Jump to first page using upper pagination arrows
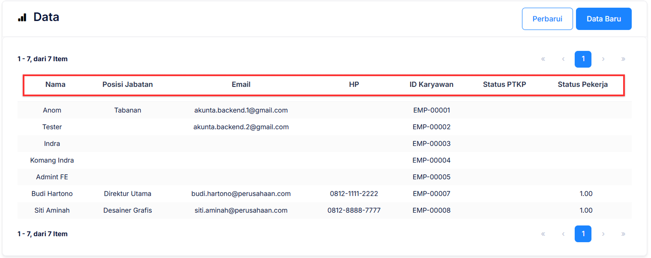Screen dimensions: 651x258 [543, 59]
